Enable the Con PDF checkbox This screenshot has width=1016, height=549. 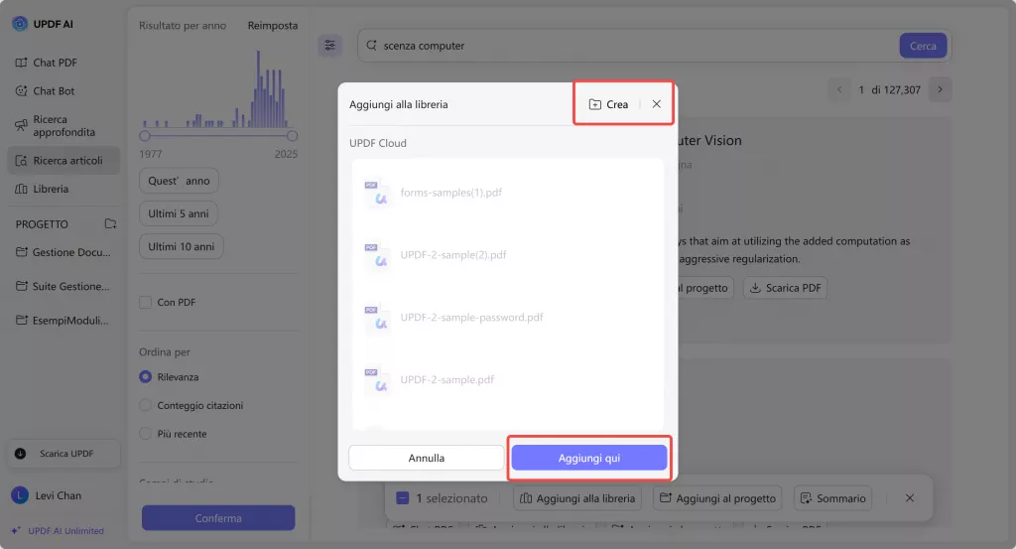146,303
